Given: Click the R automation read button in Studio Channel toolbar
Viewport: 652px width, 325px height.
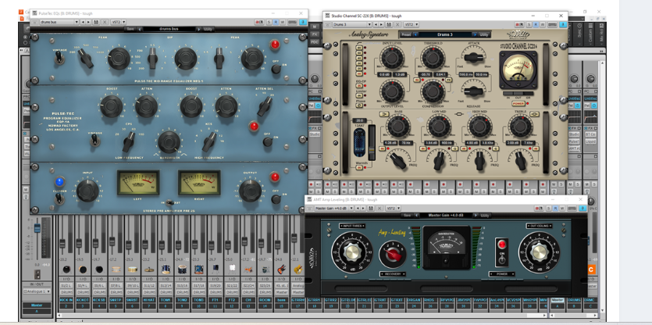Looking at the screenshot, I should pyautogui.click(x=536, y=24).
